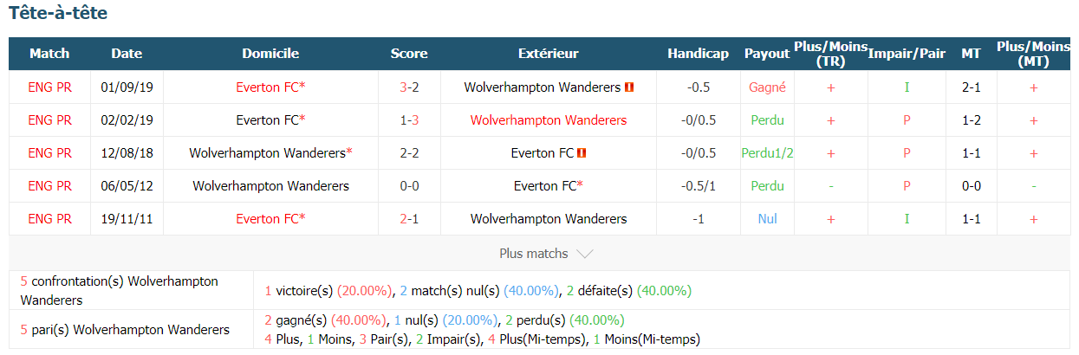
Task: Open the 2-1 score on 19/11/11
Action: pos(409,219)
